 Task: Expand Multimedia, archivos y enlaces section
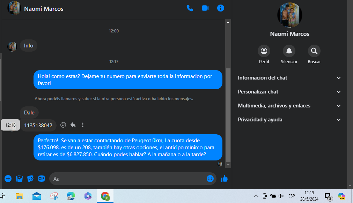point(289,106)
